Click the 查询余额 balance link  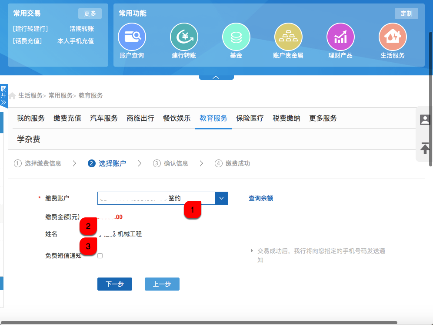(x=261, y=198)
